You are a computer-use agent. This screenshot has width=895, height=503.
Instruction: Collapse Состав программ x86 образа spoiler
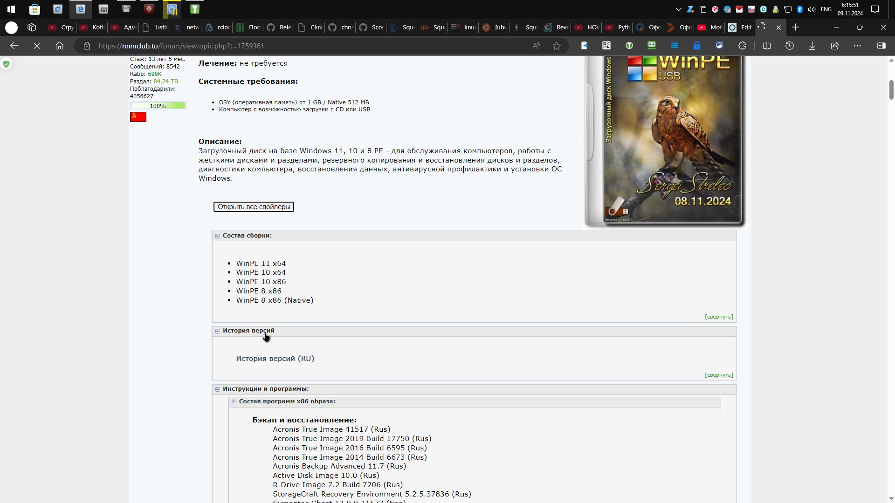pyautogui.click(x=234, y=402)
